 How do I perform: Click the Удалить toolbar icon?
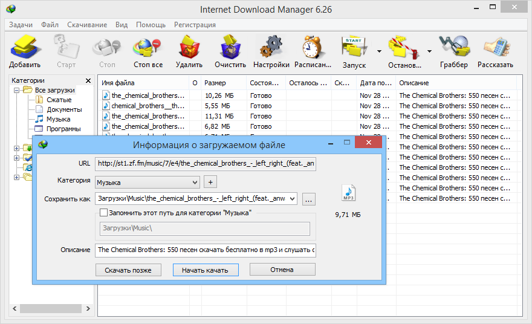pos(189,47)
